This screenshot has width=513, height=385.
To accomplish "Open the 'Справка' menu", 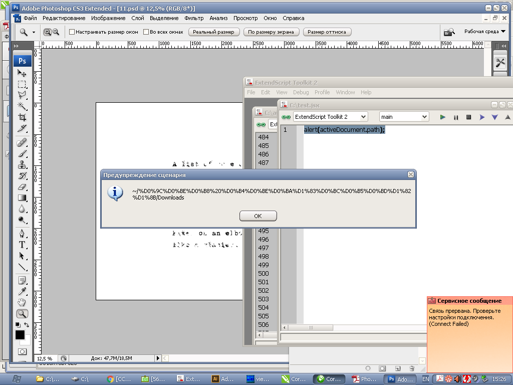I will tap(294, 19).
